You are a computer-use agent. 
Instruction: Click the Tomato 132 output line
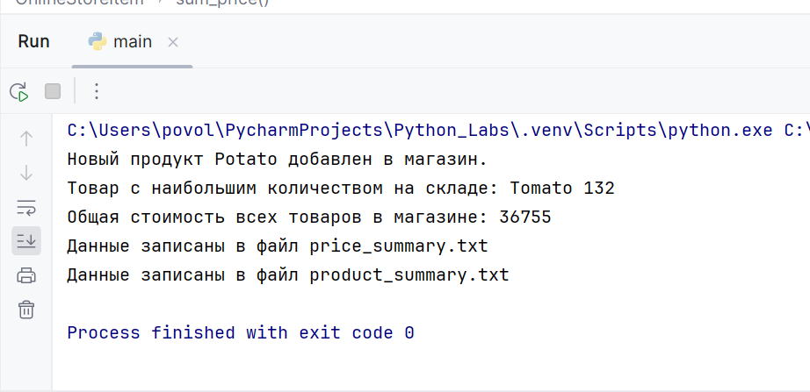[x=341, y=189]
